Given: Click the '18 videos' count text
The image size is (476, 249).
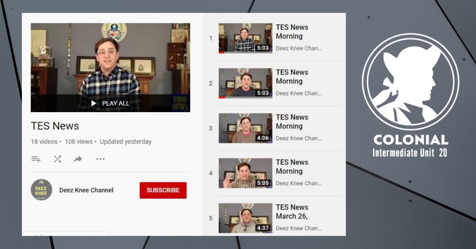Looking at the screenshot, I should click(44, 142).
